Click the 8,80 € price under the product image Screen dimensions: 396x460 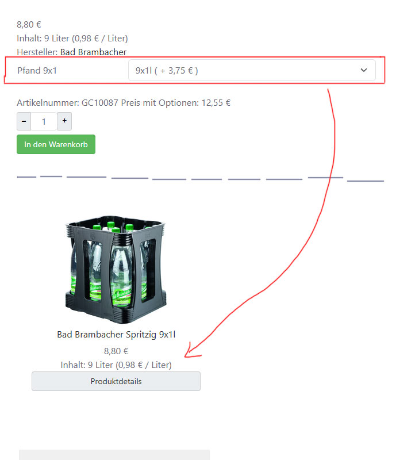[116, 351]
